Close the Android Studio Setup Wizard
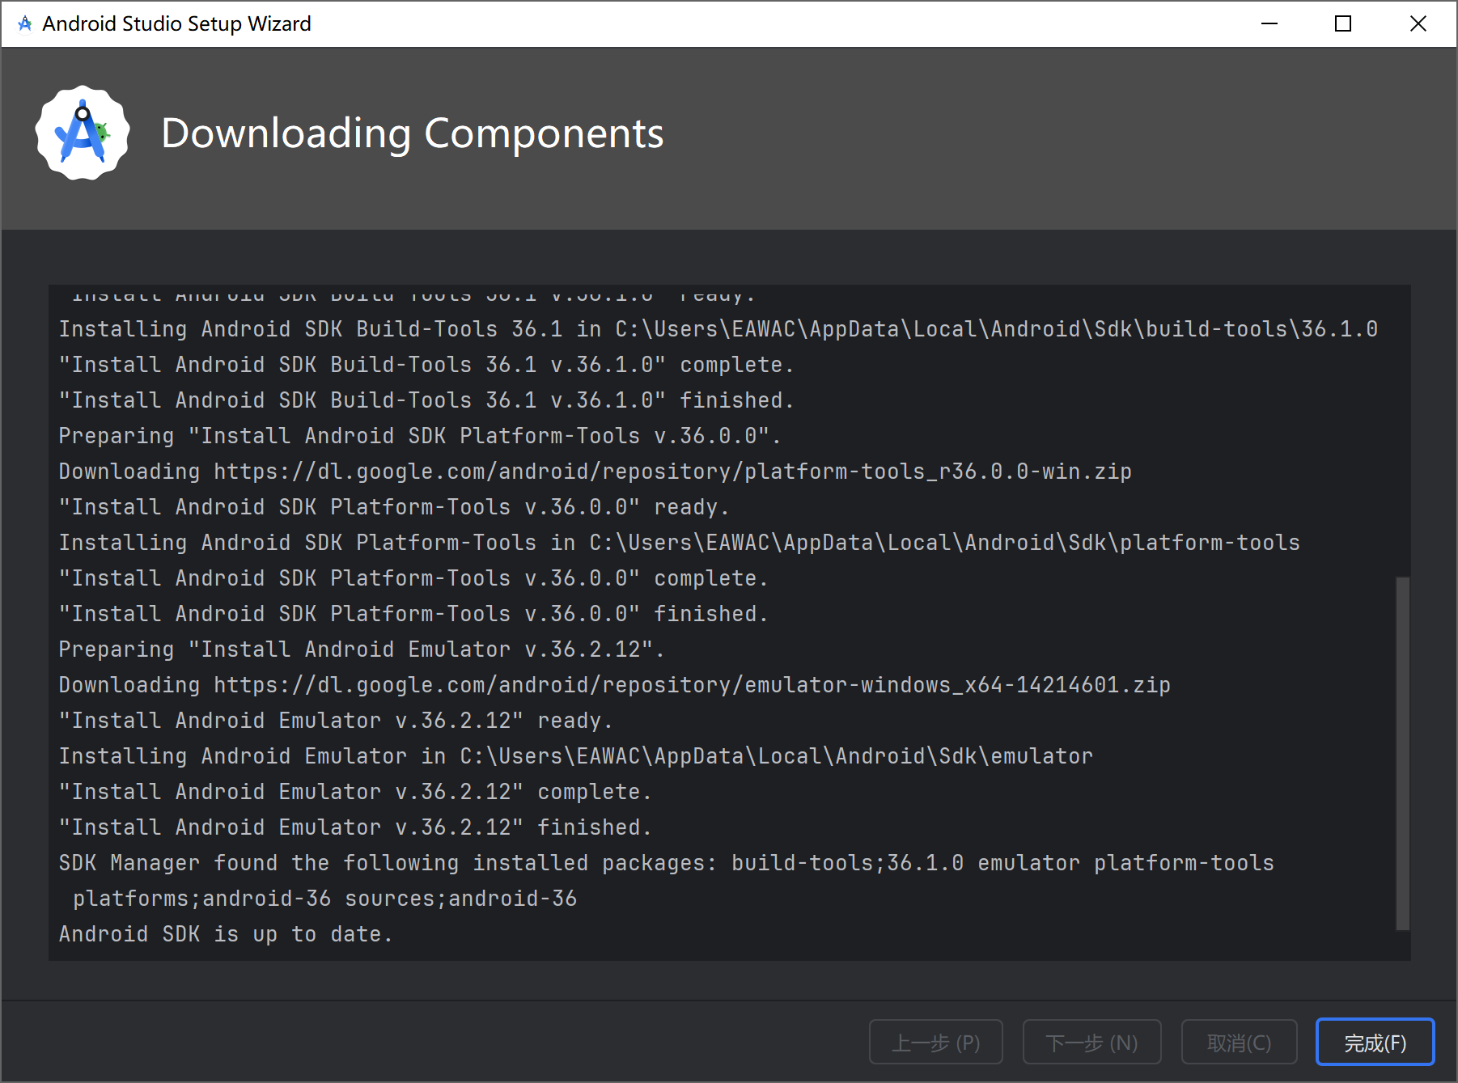This screenshot has height=1083, width=1458. 1418,24
